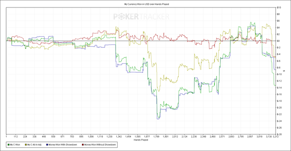Viewport: 291px width, 151px height.
Task: Click the 1,118 tick on hands axis
Action: point(100,137)
